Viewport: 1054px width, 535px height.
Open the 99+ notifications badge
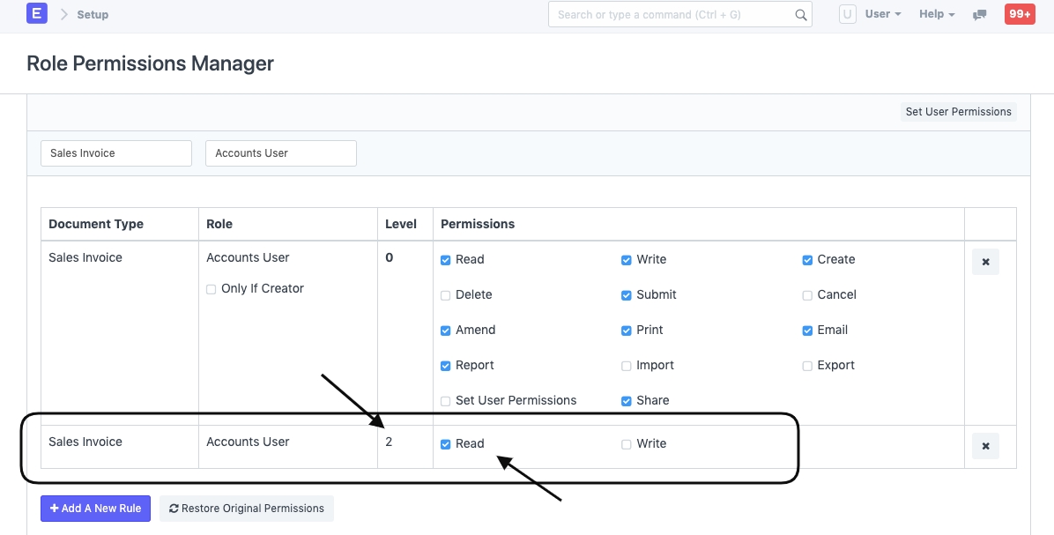point(1020,14)
